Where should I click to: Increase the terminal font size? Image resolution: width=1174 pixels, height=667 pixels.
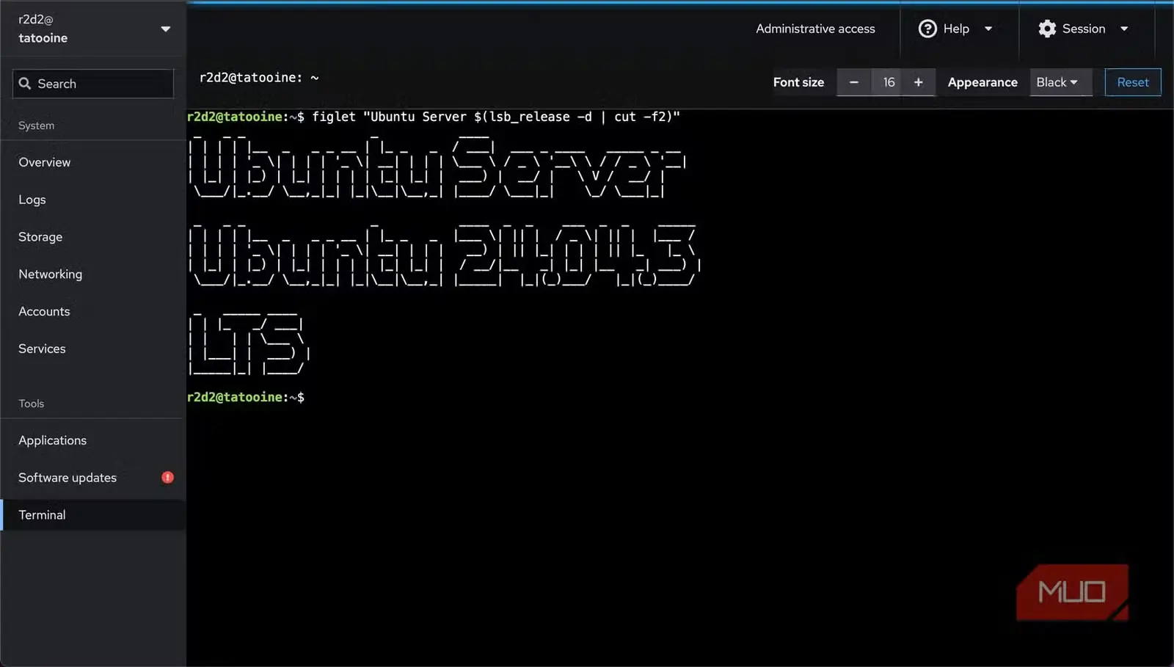point(918,82)
